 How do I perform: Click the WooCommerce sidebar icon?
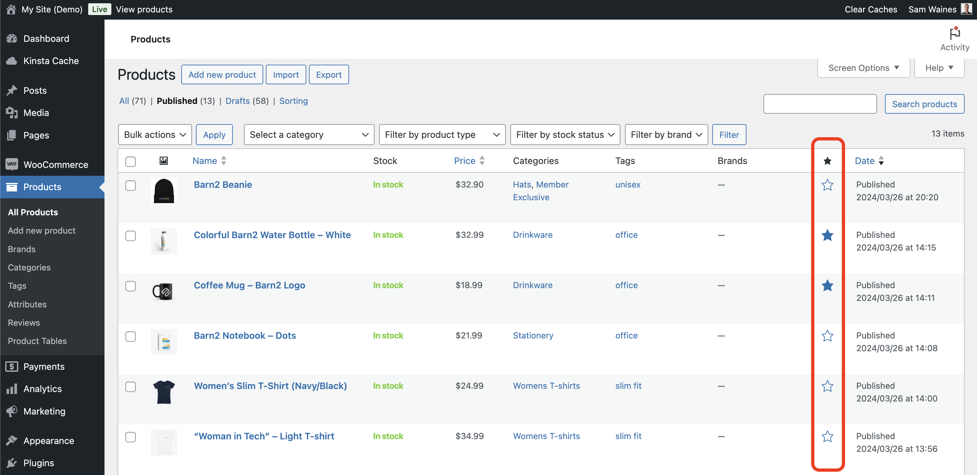11,164
